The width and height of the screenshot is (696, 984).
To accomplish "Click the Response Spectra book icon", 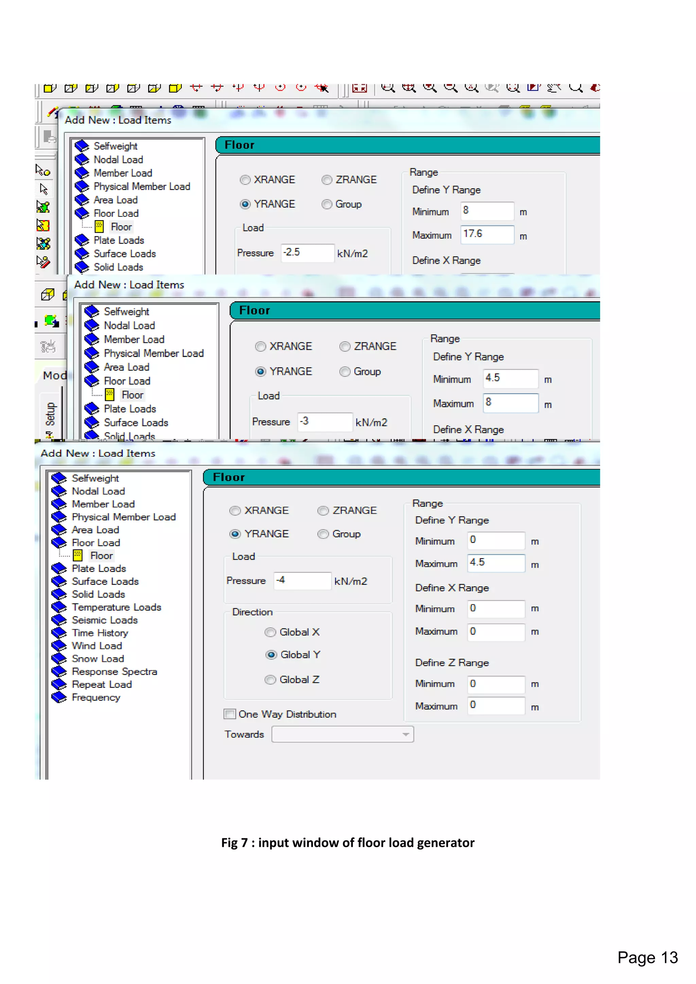I will click(x=59, y=671).
